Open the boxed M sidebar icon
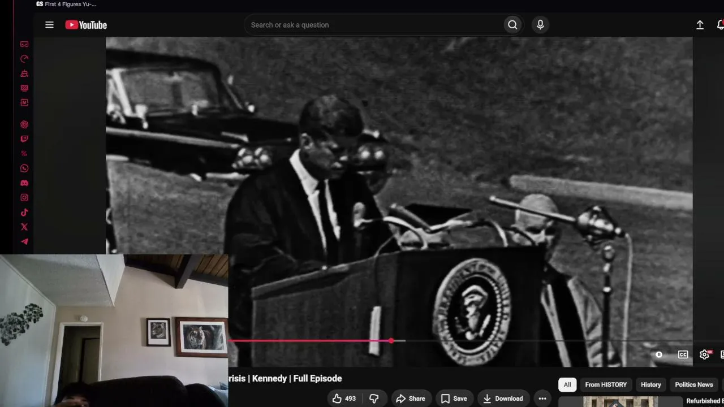This screenshot has height=407, width=724. point(24,103)
